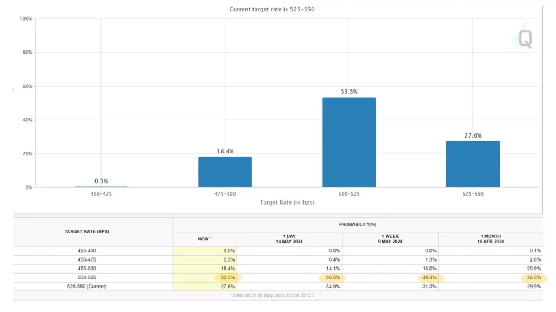
Task: Click the 525-550 bar in the chart
Action: click(472, 164)
